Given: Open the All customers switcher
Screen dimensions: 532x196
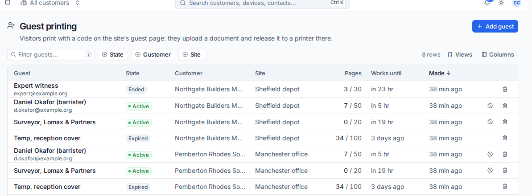Looking at the screenshot, I should (x=50, y=3).
